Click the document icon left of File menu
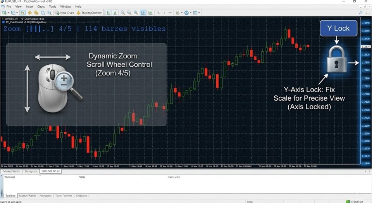 pos(3,7)
